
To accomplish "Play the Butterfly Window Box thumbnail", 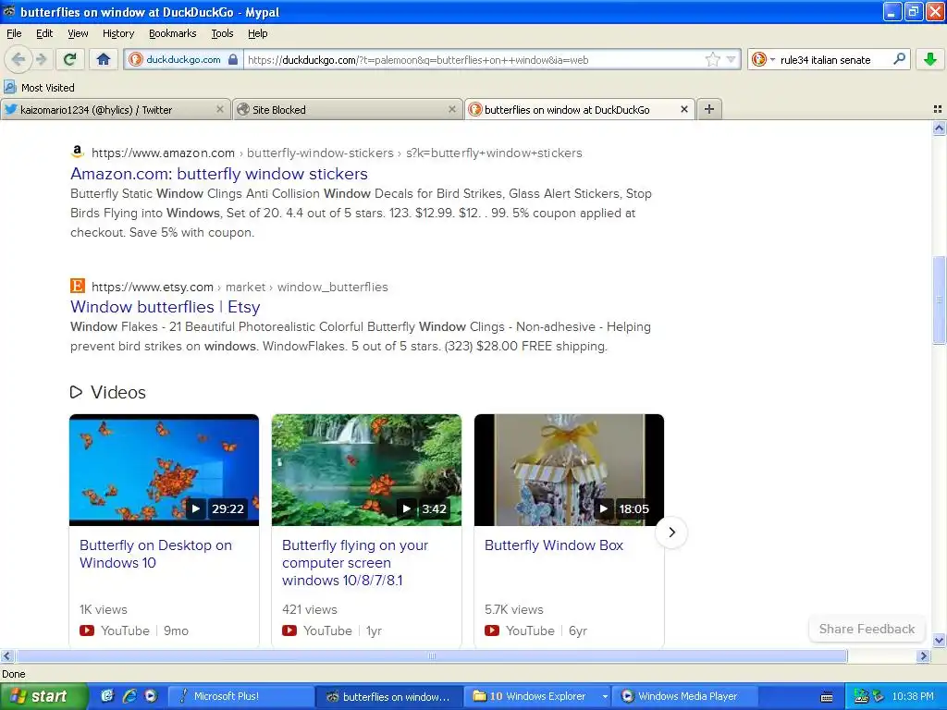I will click(x=569, y=470).
